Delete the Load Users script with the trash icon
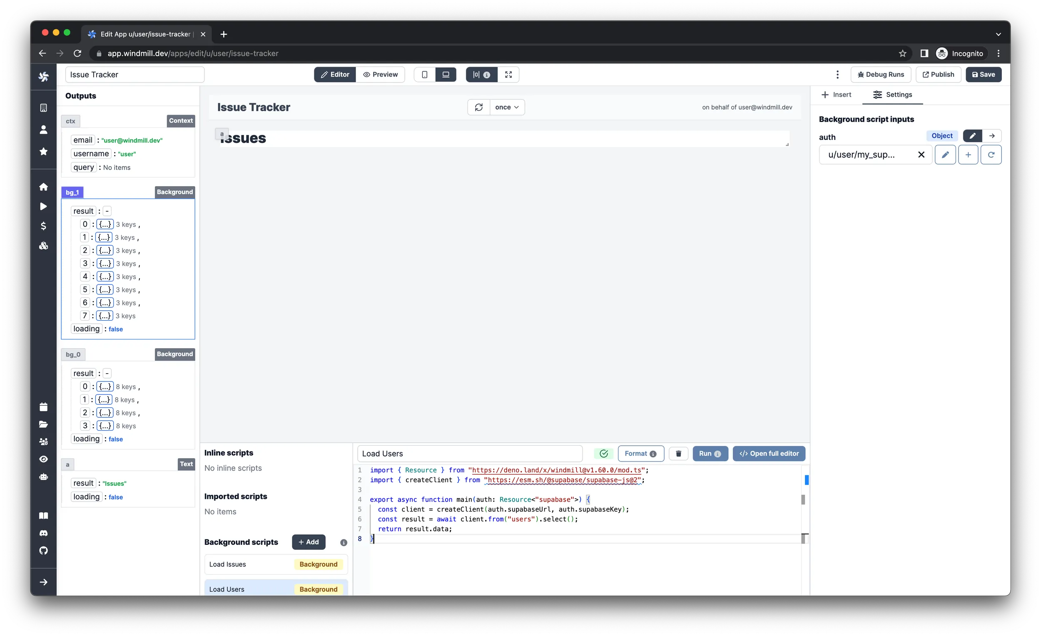The width and height of the screenshot is (1041, 636). pos(678,454)
